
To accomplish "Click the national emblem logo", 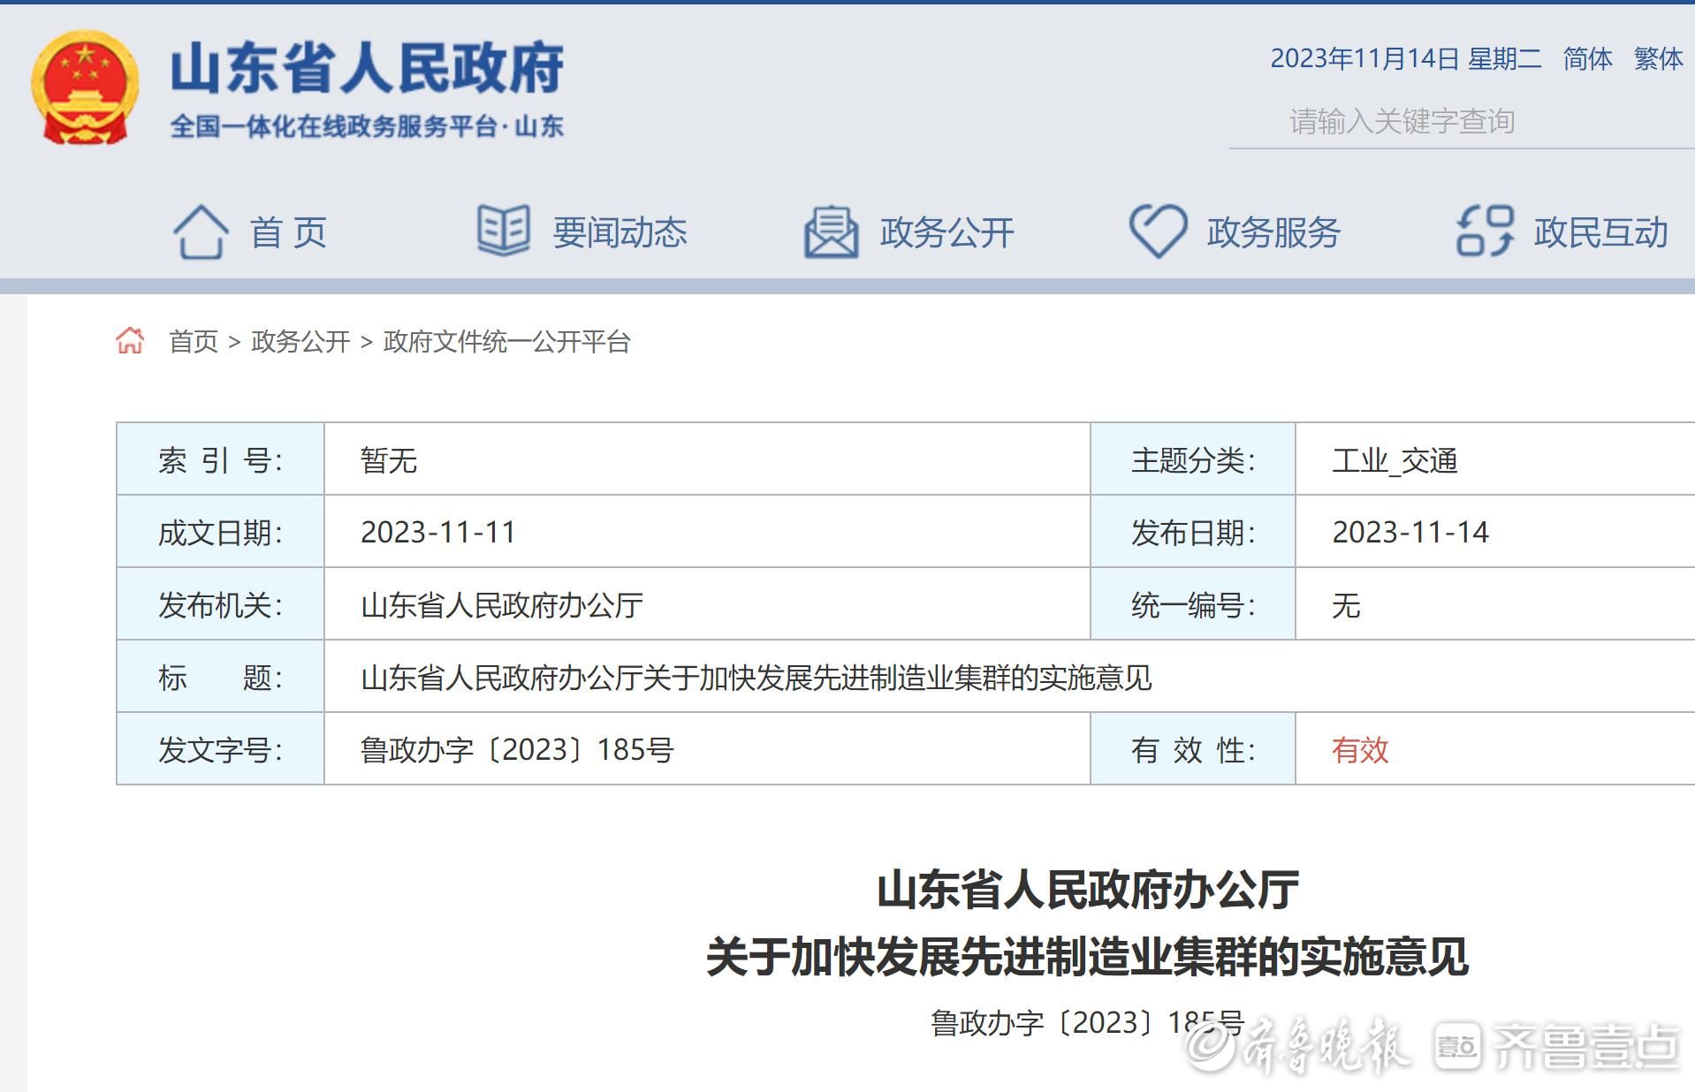I will pyautogui.click(x=85, y=87).
